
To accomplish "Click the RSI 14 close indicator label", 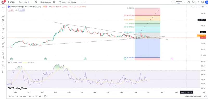I will pos(12,62).
